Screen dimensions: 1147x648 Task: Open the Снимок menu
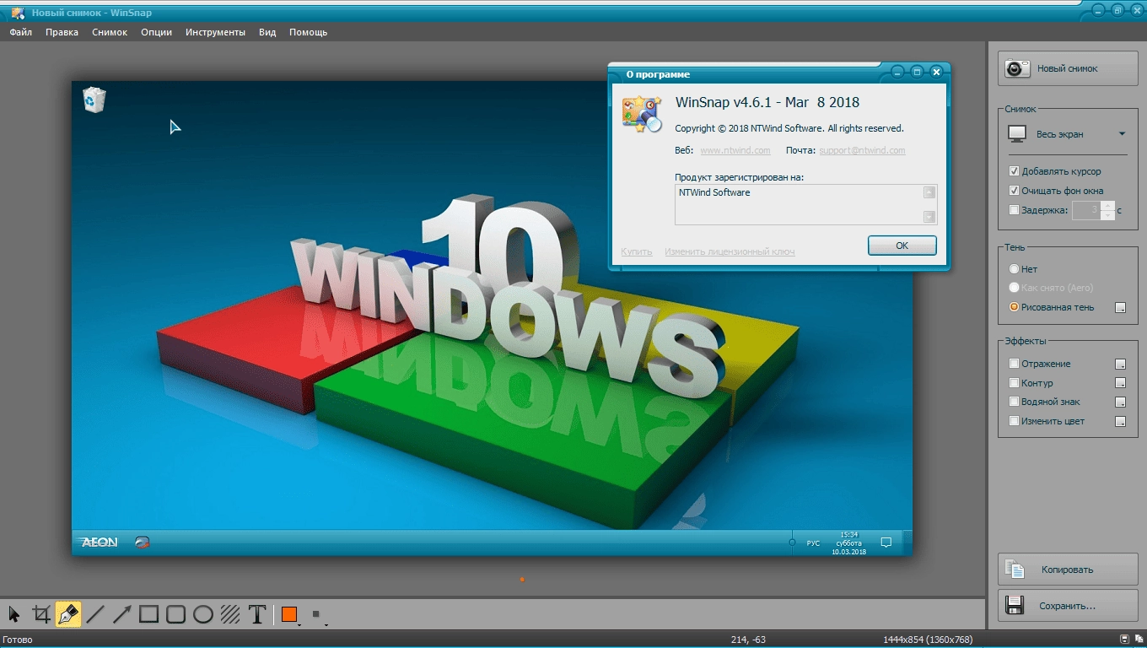point(110,32)
